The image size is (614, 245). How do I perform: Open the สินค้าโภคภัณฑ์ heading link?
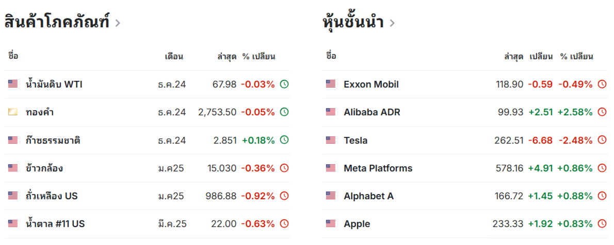tap(57, 21)
